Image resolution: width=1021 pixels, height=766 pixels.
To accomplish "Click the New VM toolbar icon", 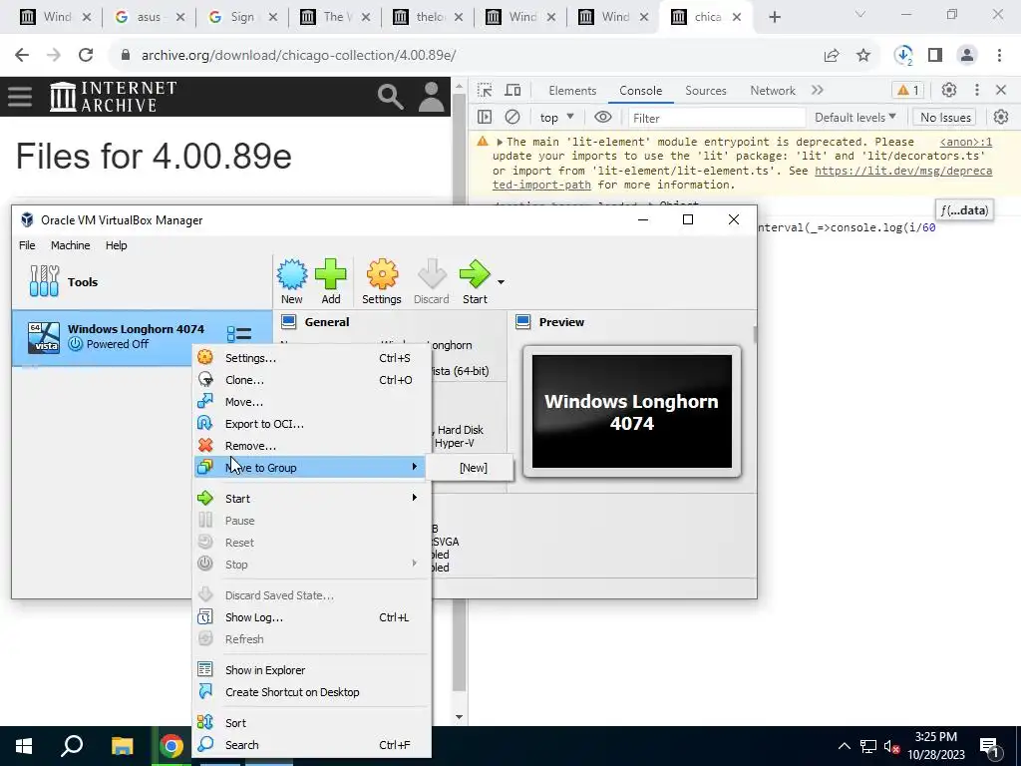I will click(292, 281).
